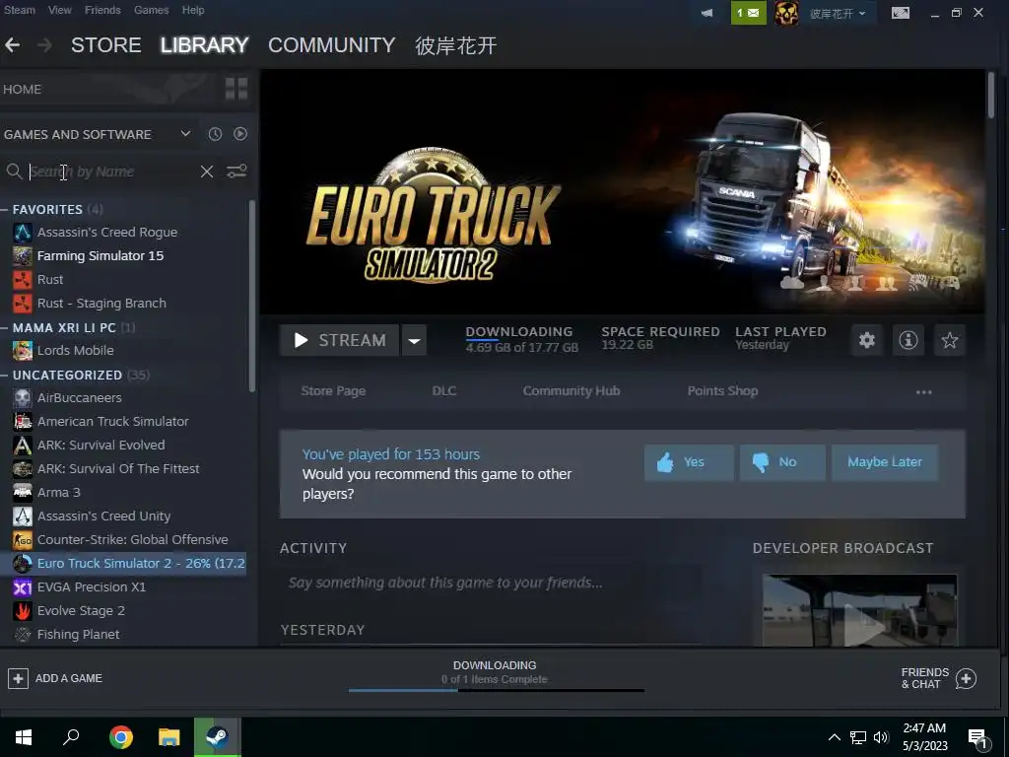Select Assassin's Creed Rogue in favorites

[x=106, y=233]
